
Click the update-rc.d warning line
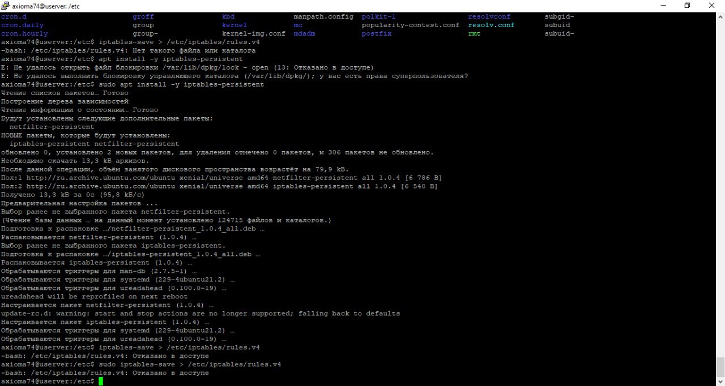(x=201, y=314)
